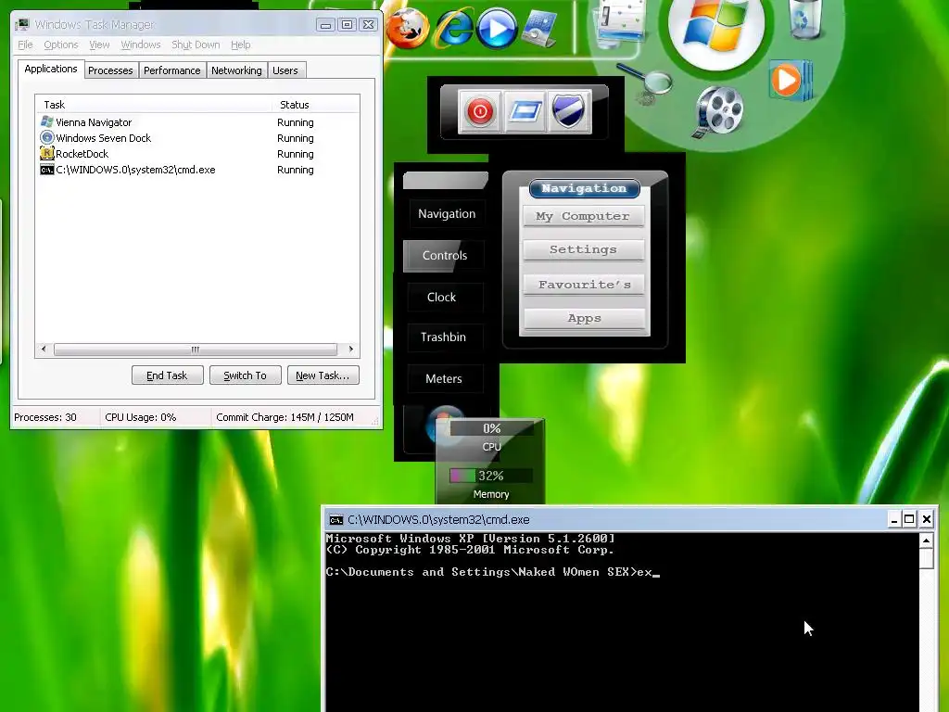
Task: Sort by the Task column header
Action: 155,105
